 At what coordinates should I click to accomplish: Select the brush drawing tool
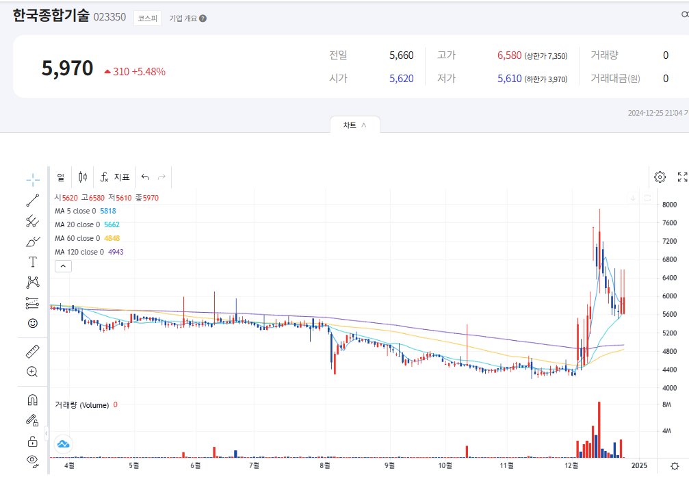pyautogui.click(x=33, y=242)
